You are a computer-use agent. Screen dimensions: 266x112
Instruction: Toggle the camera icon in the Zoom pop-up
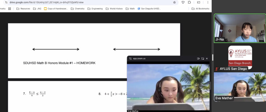(198, 59)
